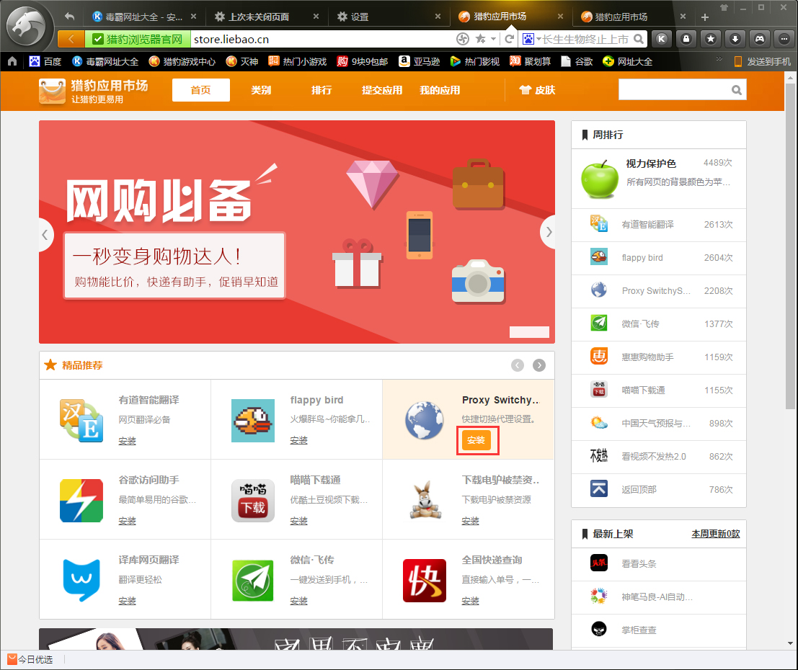
Task: Click the magnifier icon in the app market search box
Action: (x=736, y=89)
